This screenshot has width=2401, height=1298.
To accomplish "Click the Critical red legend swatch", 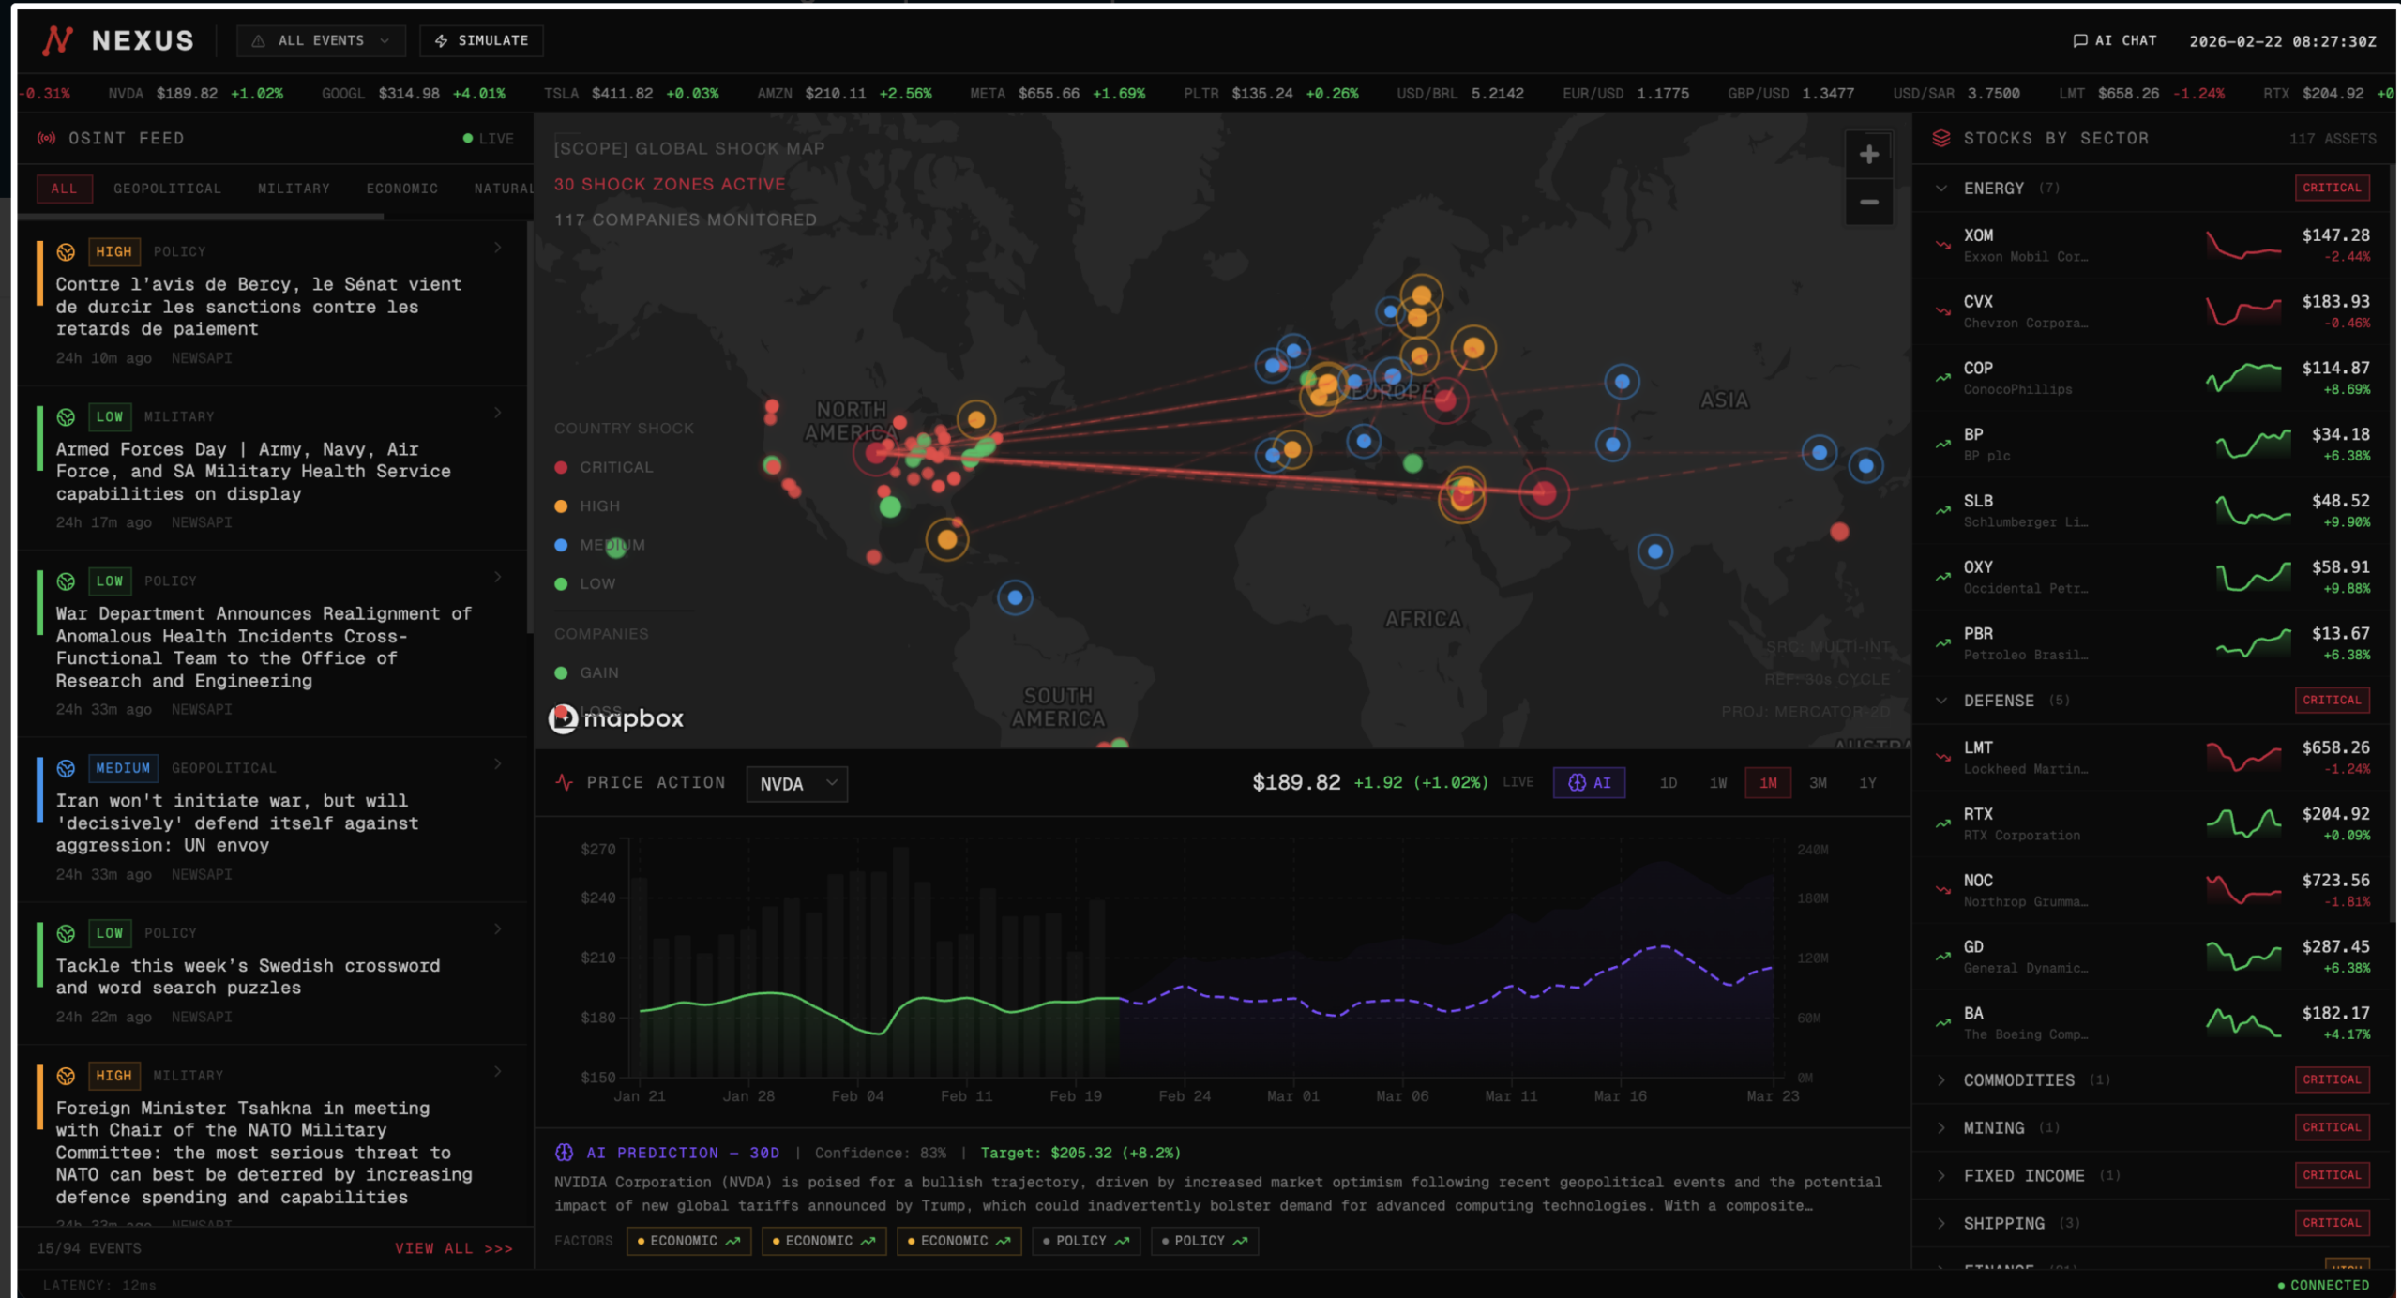I will tap(561, 467).
